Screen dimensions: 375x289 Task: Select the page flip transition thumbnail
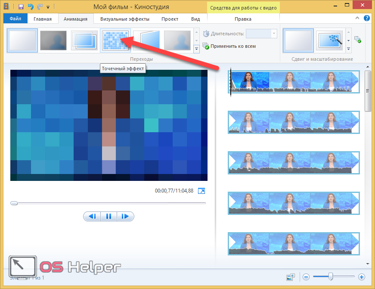[146, 40]
